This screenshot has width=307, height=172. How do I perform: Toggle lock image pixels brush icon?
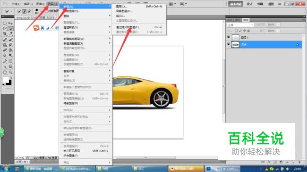(x=240, y=31)
